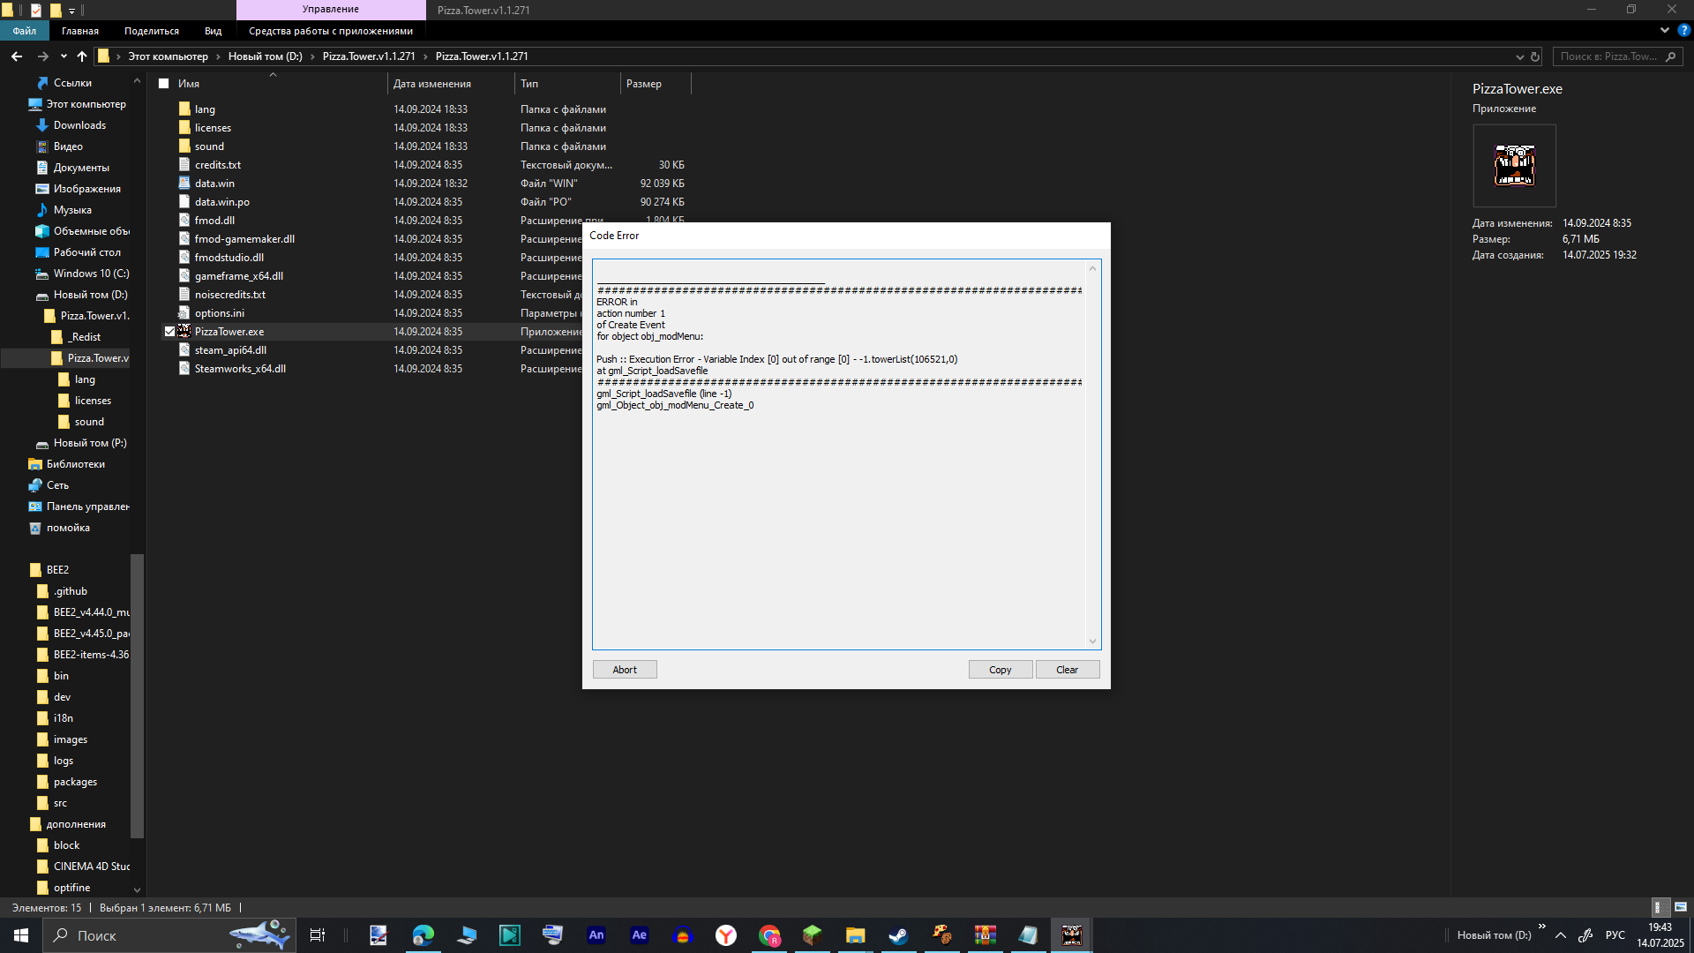Open the Файл menu
Screen dimensions: 1694x953
(24, 31)
